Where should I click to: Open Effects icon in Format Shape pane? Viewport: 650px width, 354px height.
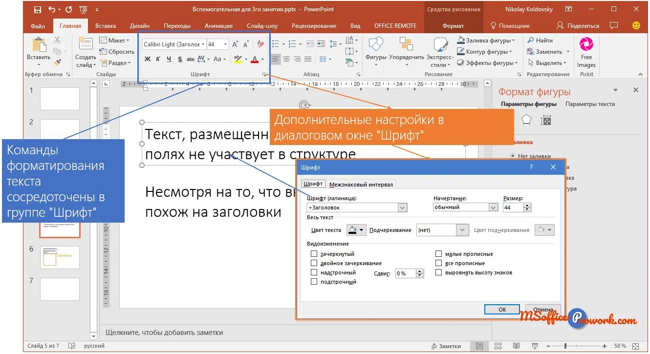click(526, 120)
